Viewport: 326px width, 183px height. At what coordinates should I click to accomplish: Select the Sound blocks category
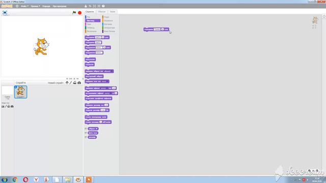coord(93,24)
